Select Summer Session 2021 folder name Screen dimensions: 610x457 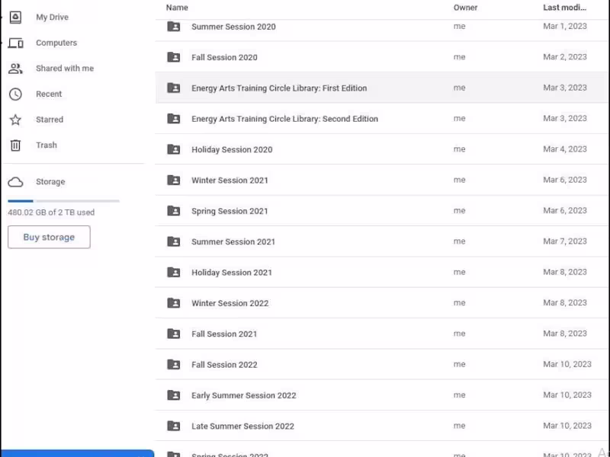pos(233,241)
